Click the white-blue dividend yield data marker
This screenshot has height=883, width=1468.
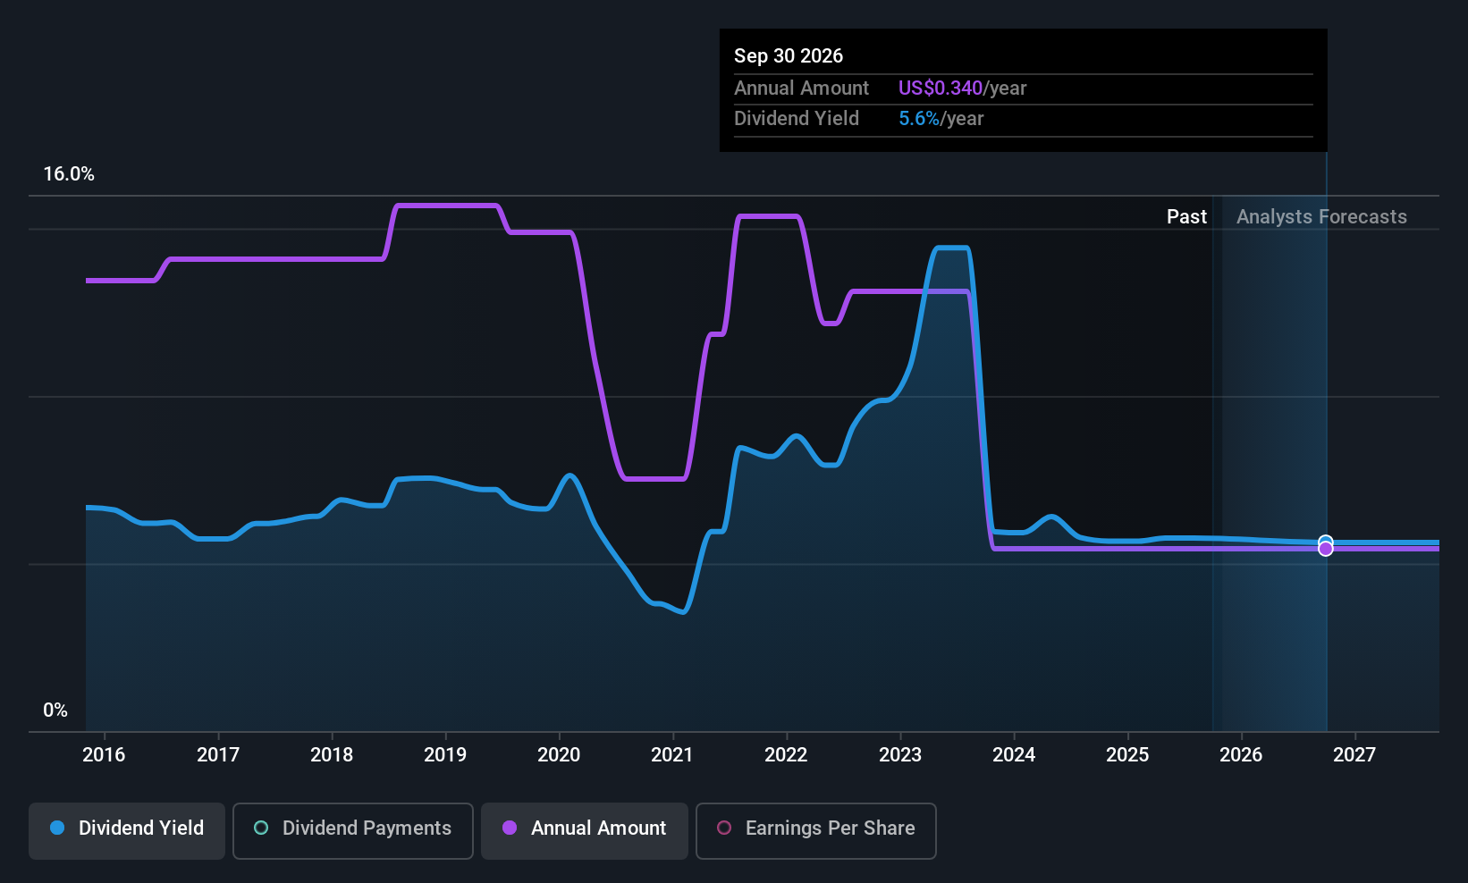pyautogui.click(x=1326, y=541)
